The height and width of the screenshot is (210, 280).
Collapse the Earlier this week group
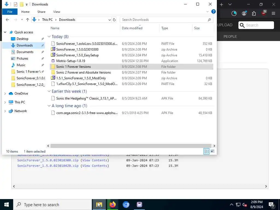click(x=49, y=91)
